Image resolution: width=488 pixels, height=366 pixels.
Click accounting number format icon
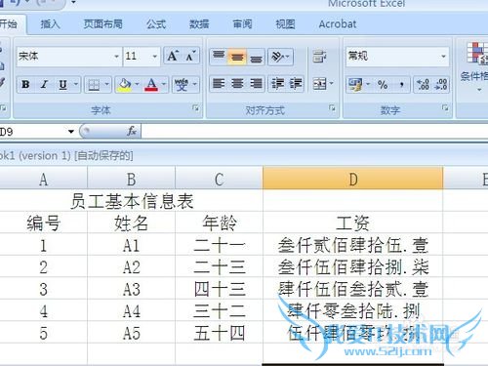click(355, 85)
